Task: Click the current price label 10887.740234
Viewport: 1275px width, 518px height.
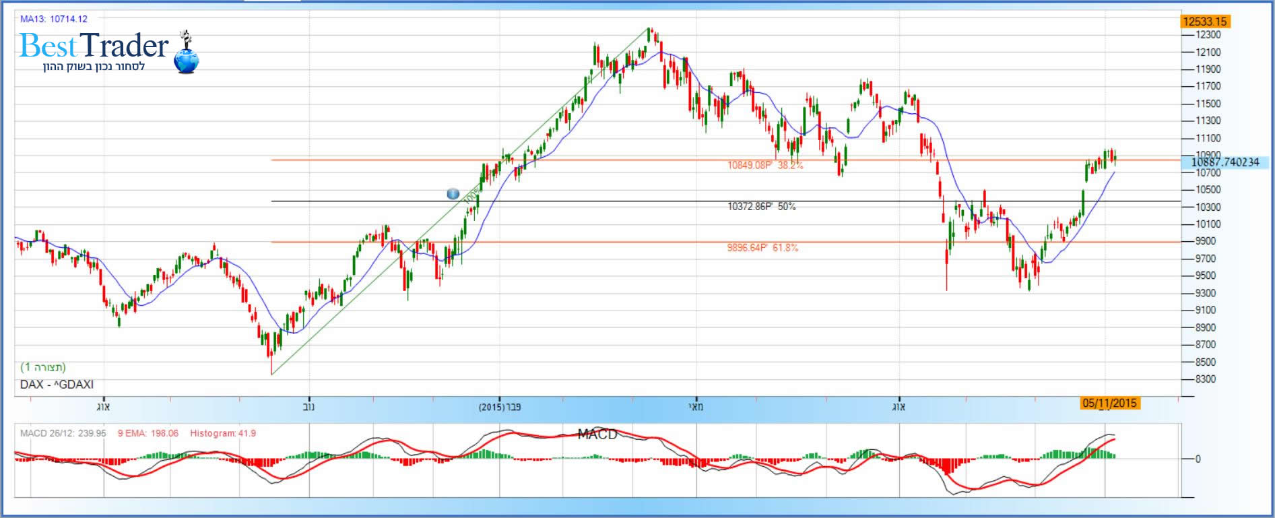Action: 1225,162
